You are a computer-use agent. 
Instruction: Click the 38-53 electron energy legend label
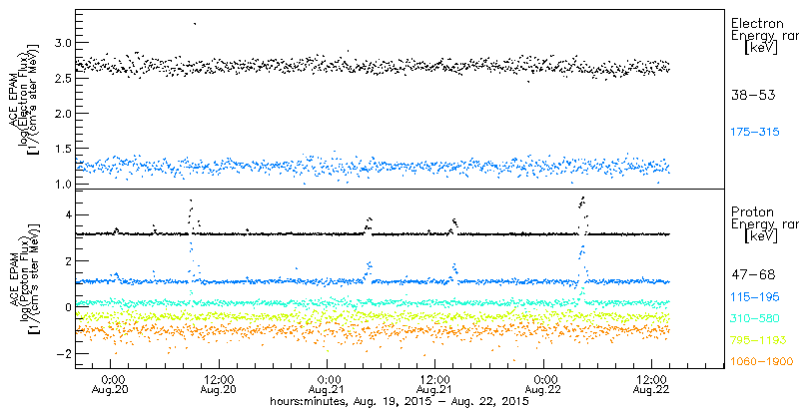753,96
